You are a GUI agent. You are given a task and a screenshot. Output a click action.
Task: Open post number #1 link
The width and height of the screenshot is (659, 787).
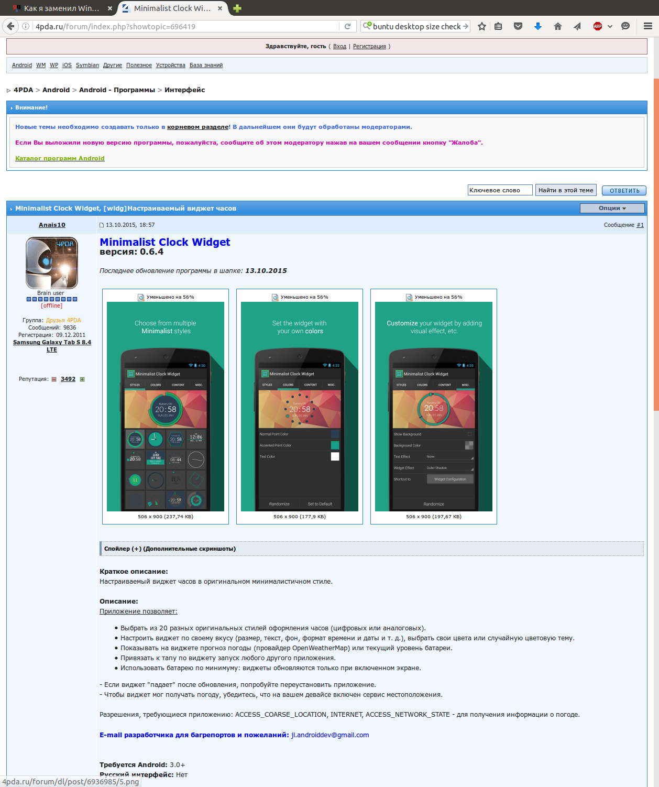pos(640,225)
